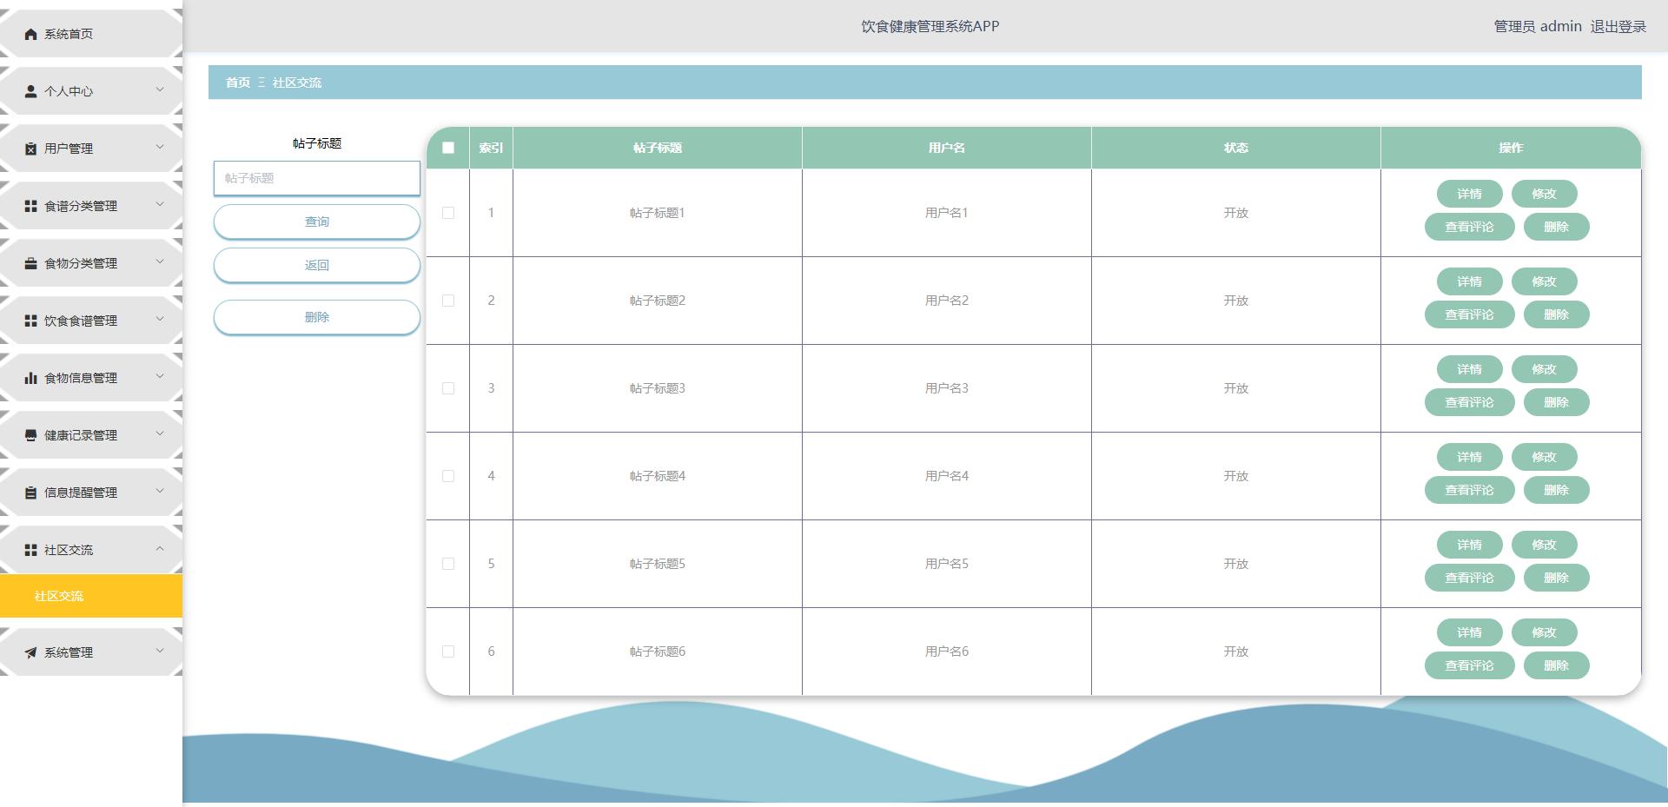Click the person icon beside 个人中心
Screen dimensions: 1668x807
pyautogui.click(x=31, y=91)
